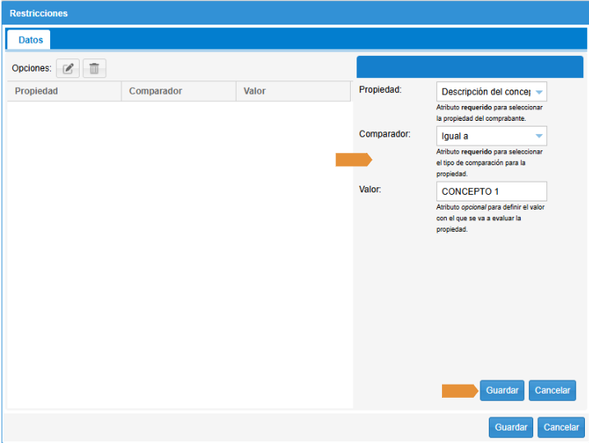Sort by the Comparador column header
589x443 pixels.
[x=178, y=91]
